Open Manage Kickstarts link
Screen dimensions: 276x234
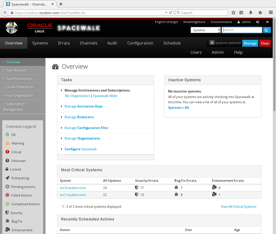click(x=79, y=117)
